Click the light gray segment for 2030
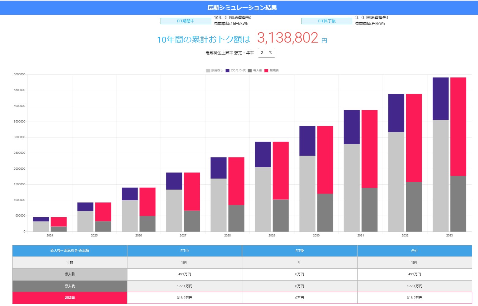Viewport: 478px width, 306px height. [x=307, y=194]
